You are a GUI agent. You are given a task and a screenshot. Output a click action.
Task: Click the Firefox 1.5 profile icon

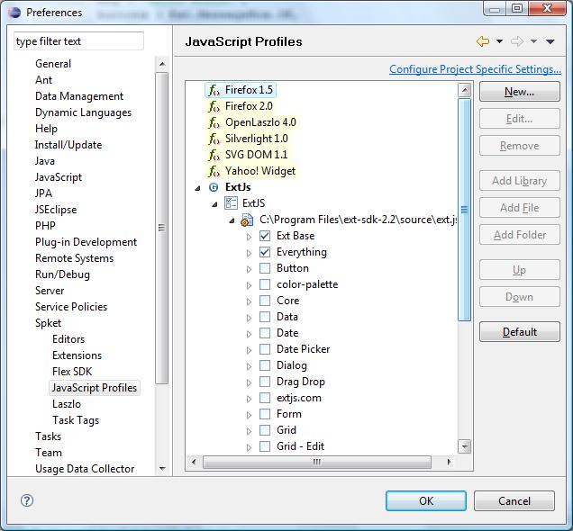(x=214, y=90)
